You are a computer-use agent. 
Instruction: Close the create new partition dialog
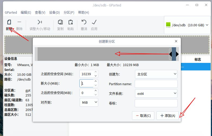click(176, 41)
